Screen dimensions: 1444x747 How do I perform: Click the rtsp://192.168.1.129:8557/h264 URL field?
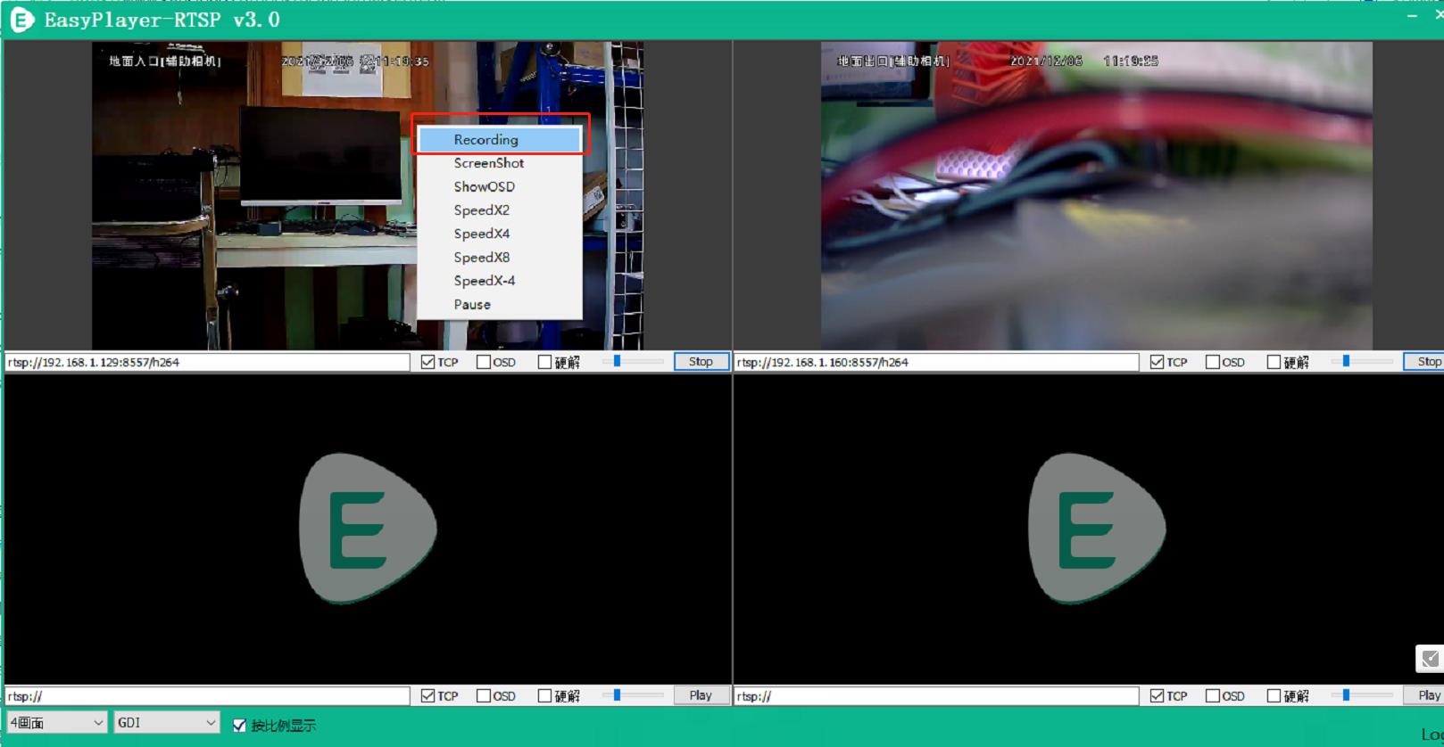coord(207,363)
